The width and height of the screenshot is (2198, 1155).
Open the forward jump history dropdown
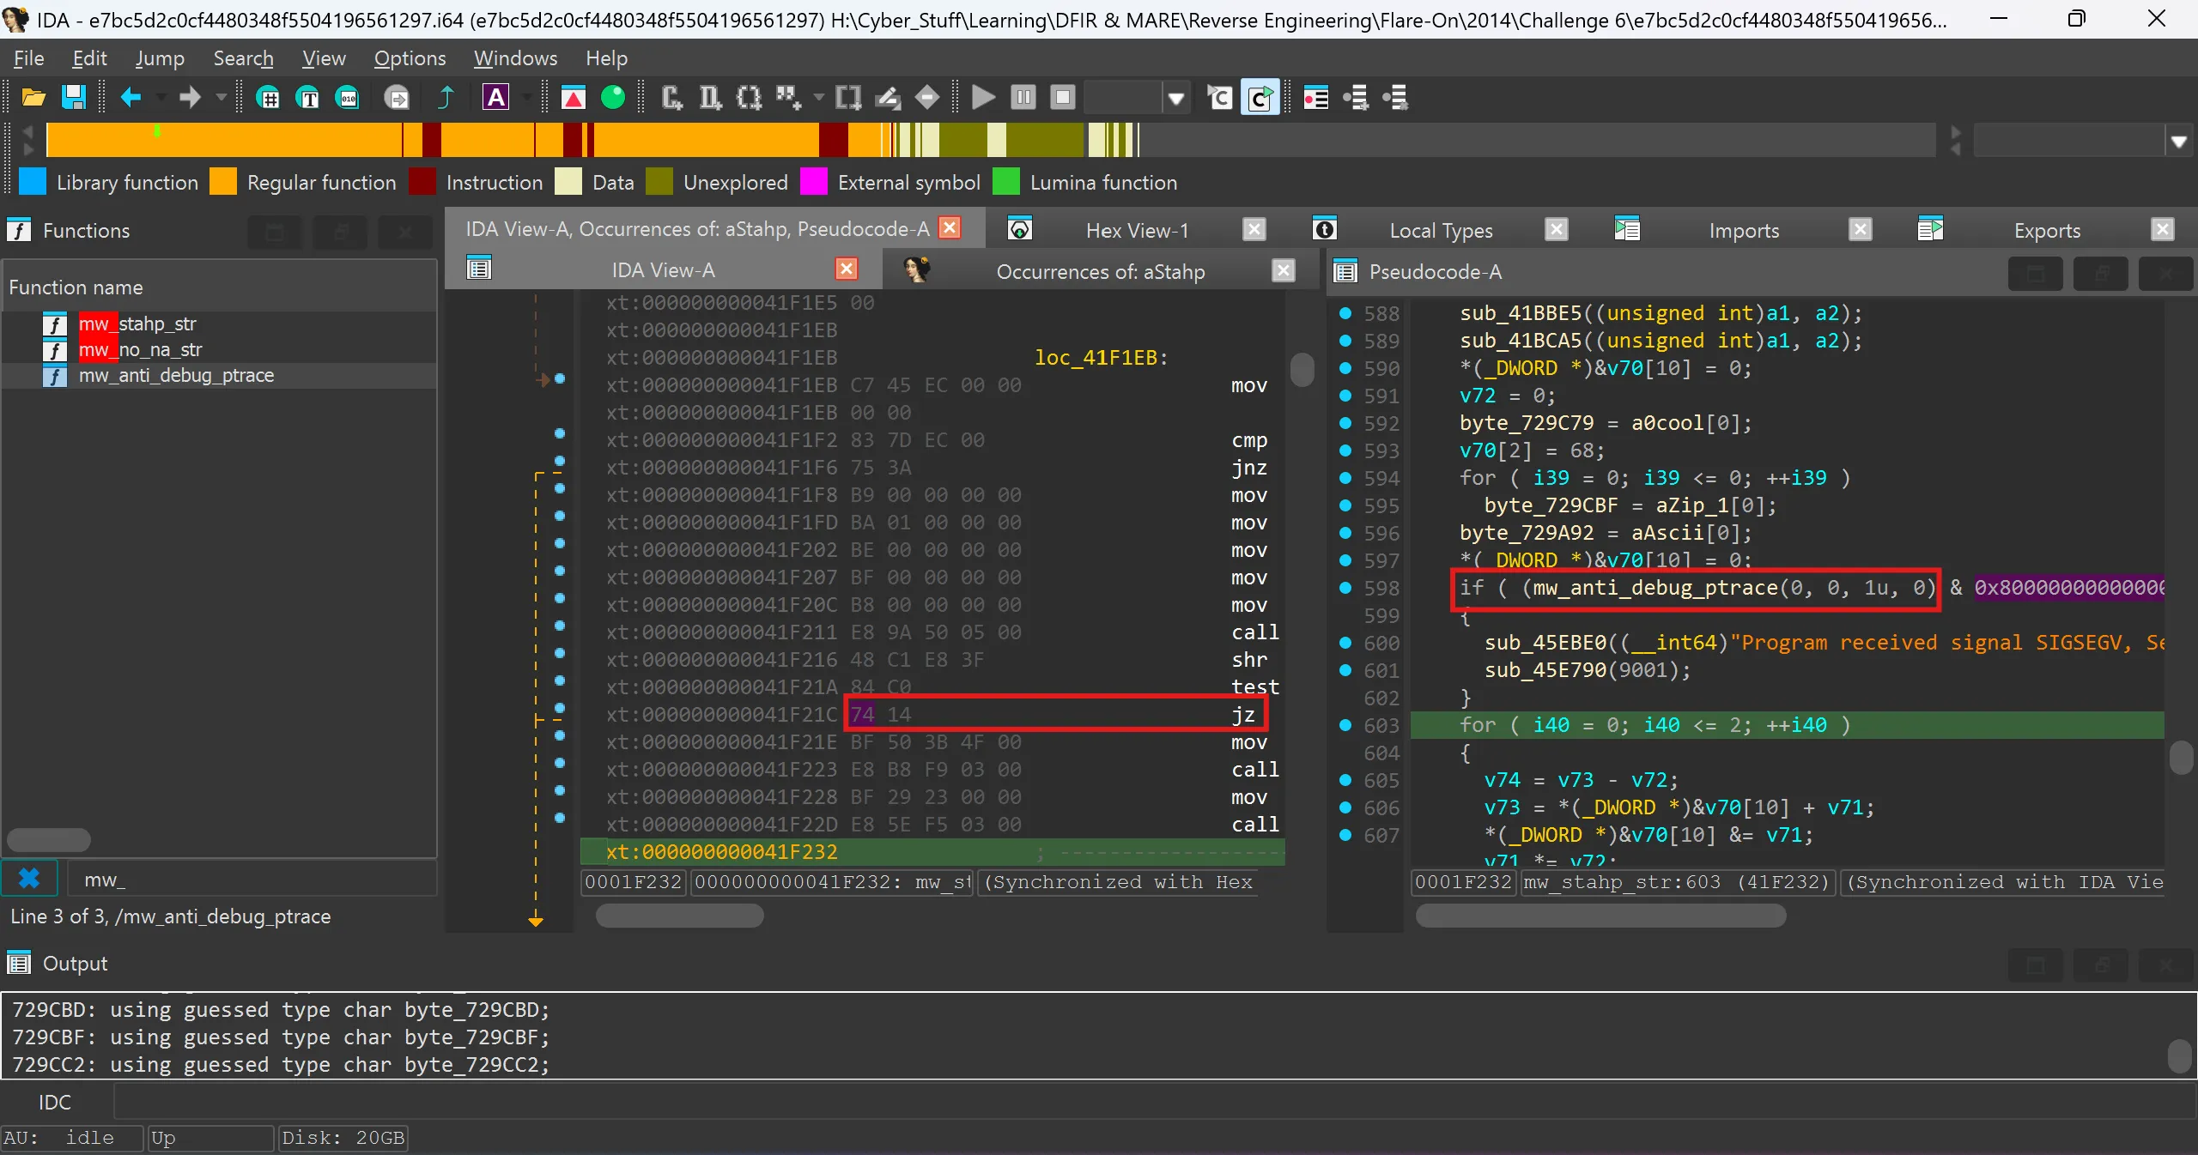[221, 98]
